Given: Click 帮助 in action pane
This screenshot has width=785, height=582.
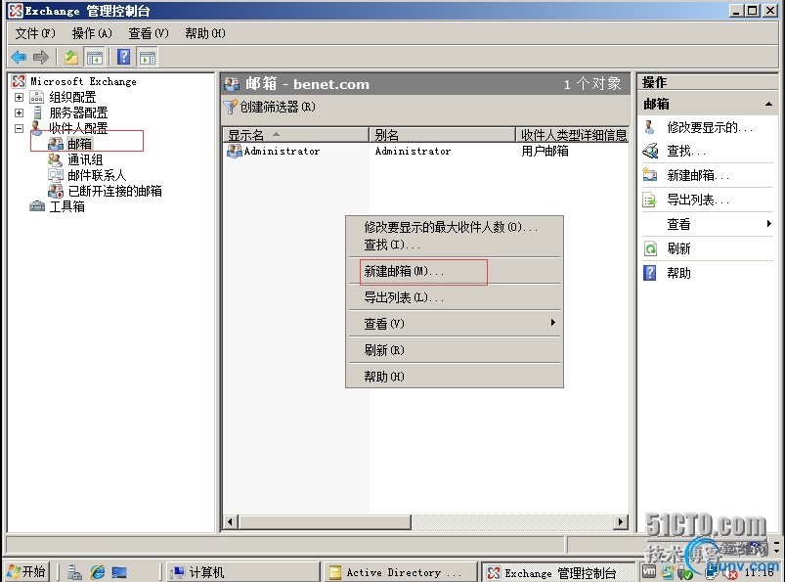Looking at the screenshot, I should tap(678, 273).
